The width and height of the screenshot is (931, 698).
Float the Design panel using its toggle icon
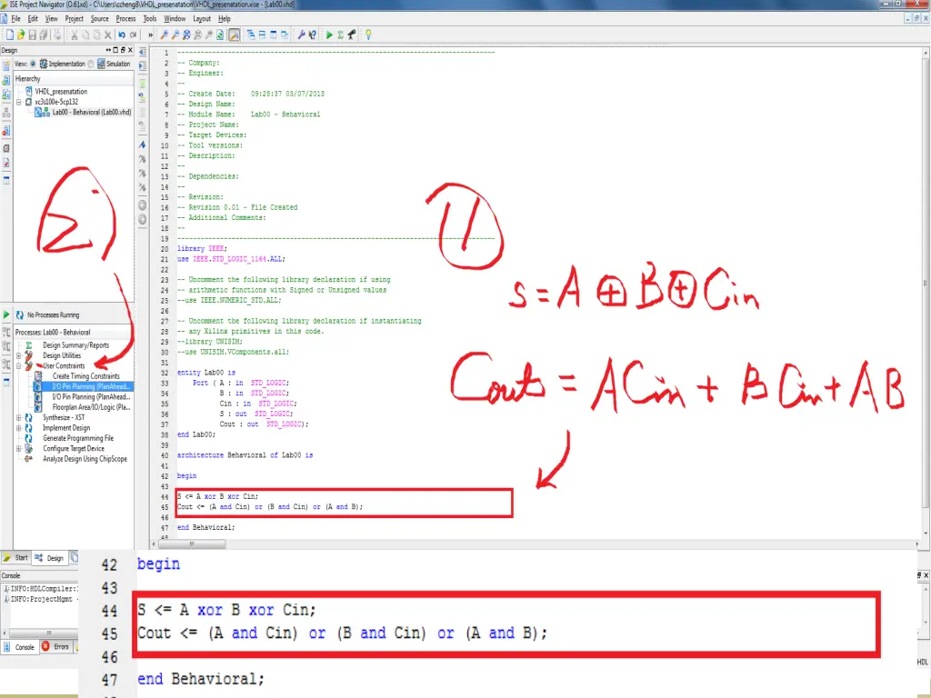click(x=123, y=50)
